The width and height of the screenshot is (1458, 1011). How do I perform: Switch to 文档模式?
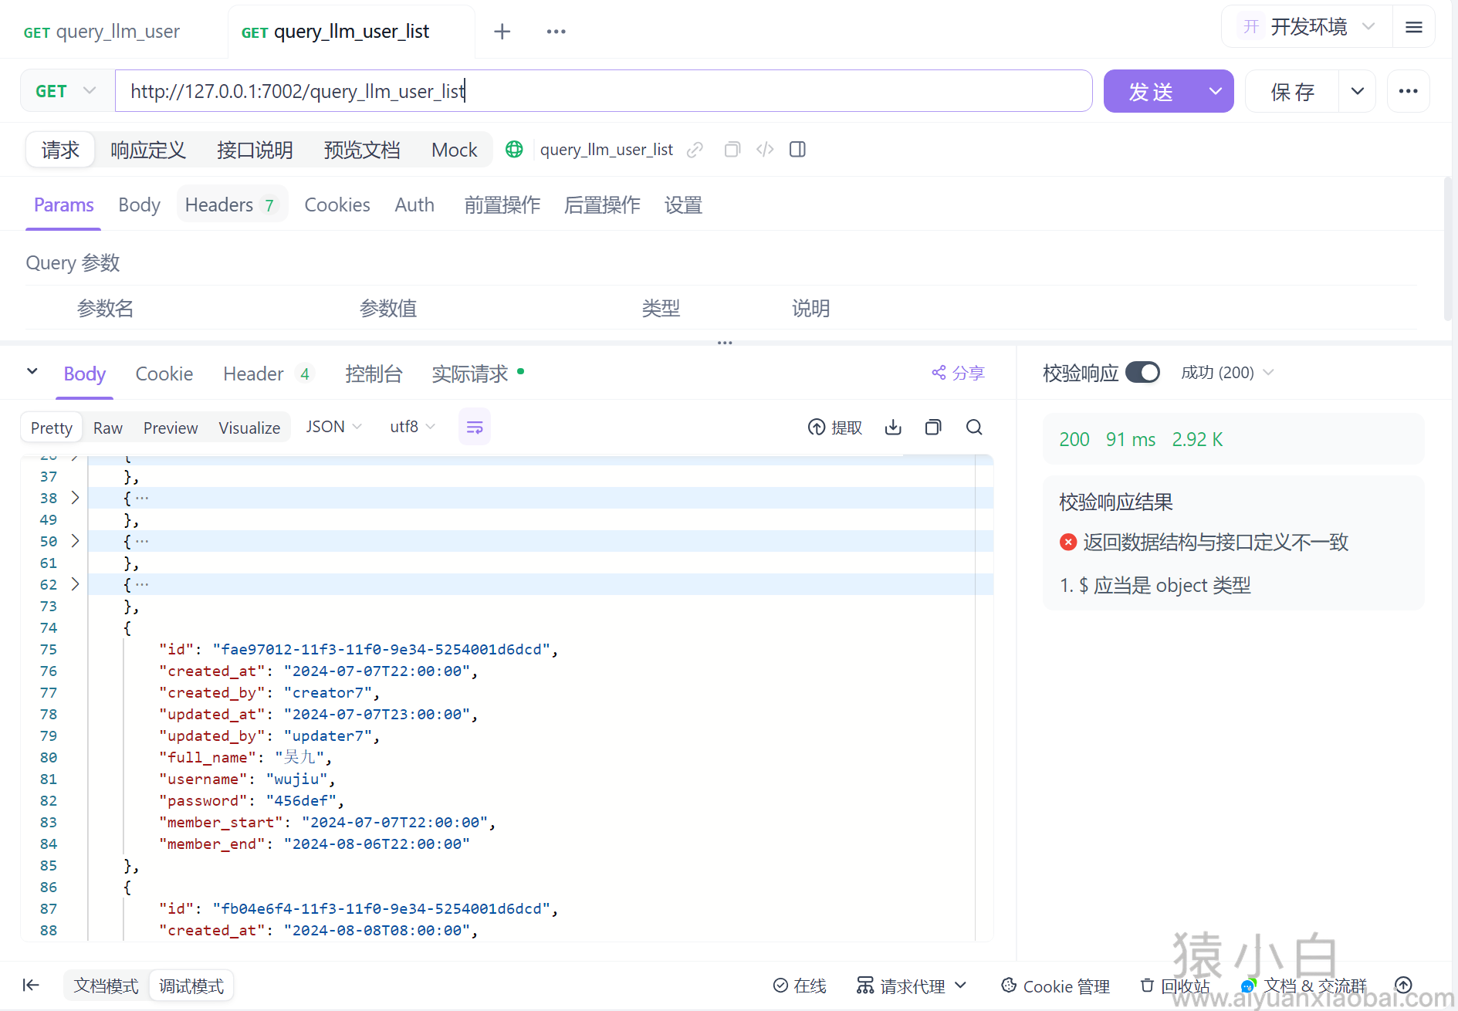tap(107, 986)
